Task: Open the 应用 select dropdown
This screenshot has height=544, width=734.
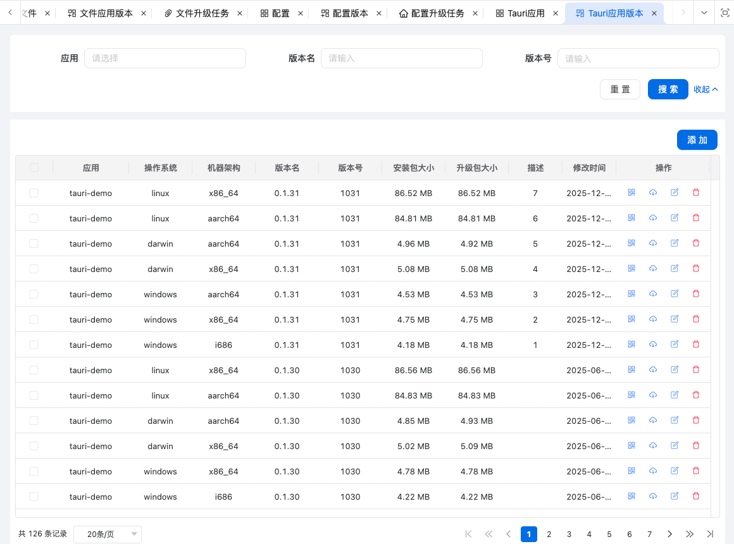Action: pyautogui.click(x=165, y=58)
